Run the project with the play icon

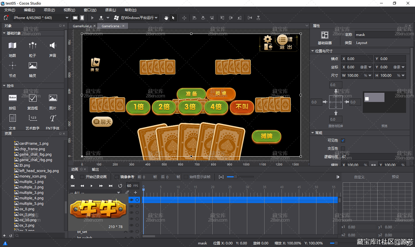(92, 18)
